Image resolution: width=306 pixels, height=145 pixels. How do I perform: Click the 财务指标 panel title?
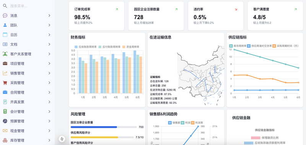[78, 37]
